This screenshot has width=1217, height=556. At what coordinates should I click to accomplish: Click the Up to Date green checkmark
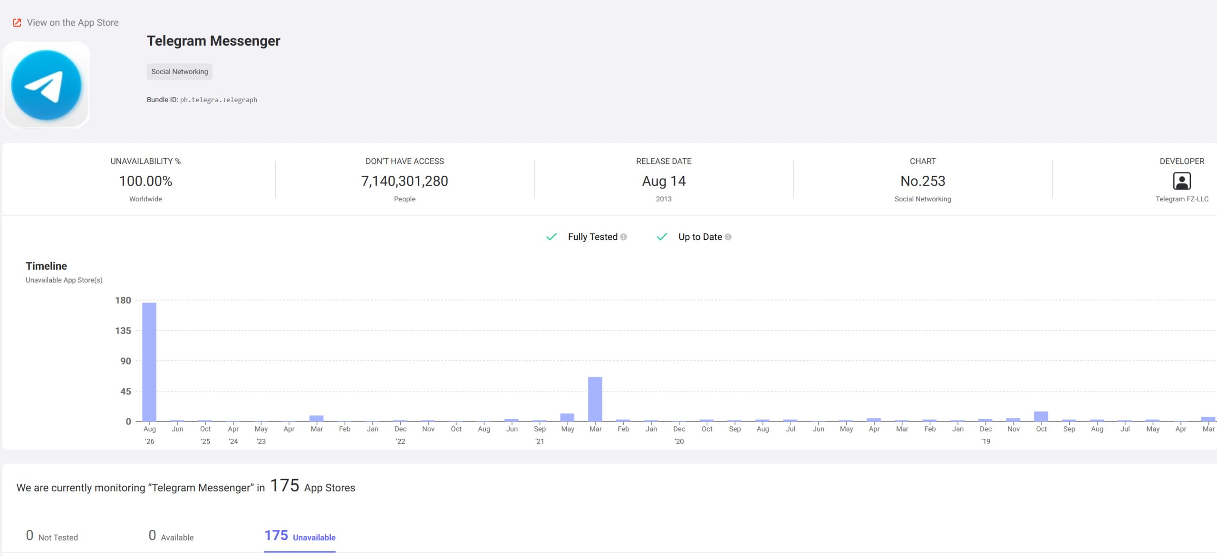[x=662, y=237]
